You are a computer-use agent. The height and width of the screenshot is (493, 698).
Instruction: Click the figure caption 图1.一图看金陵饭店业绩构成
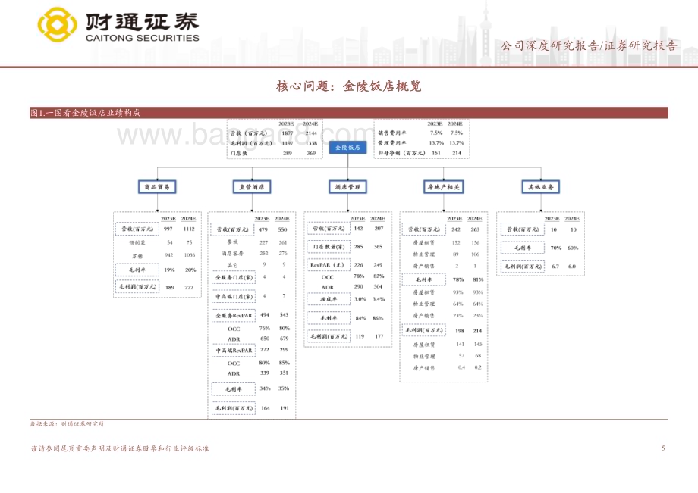[86, 113]
